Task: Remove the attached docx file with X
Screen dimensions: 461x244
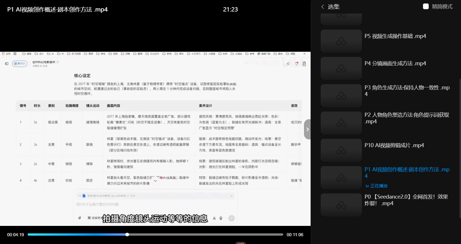Action: [x=232, y=196]
